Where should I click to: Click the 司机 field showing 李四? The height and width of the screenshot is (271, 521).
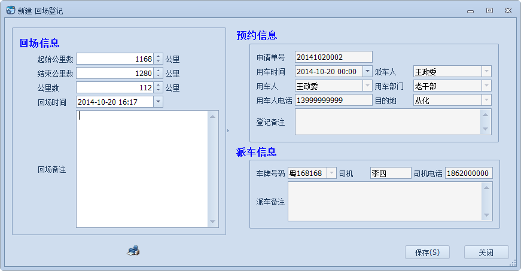(391, 173)
